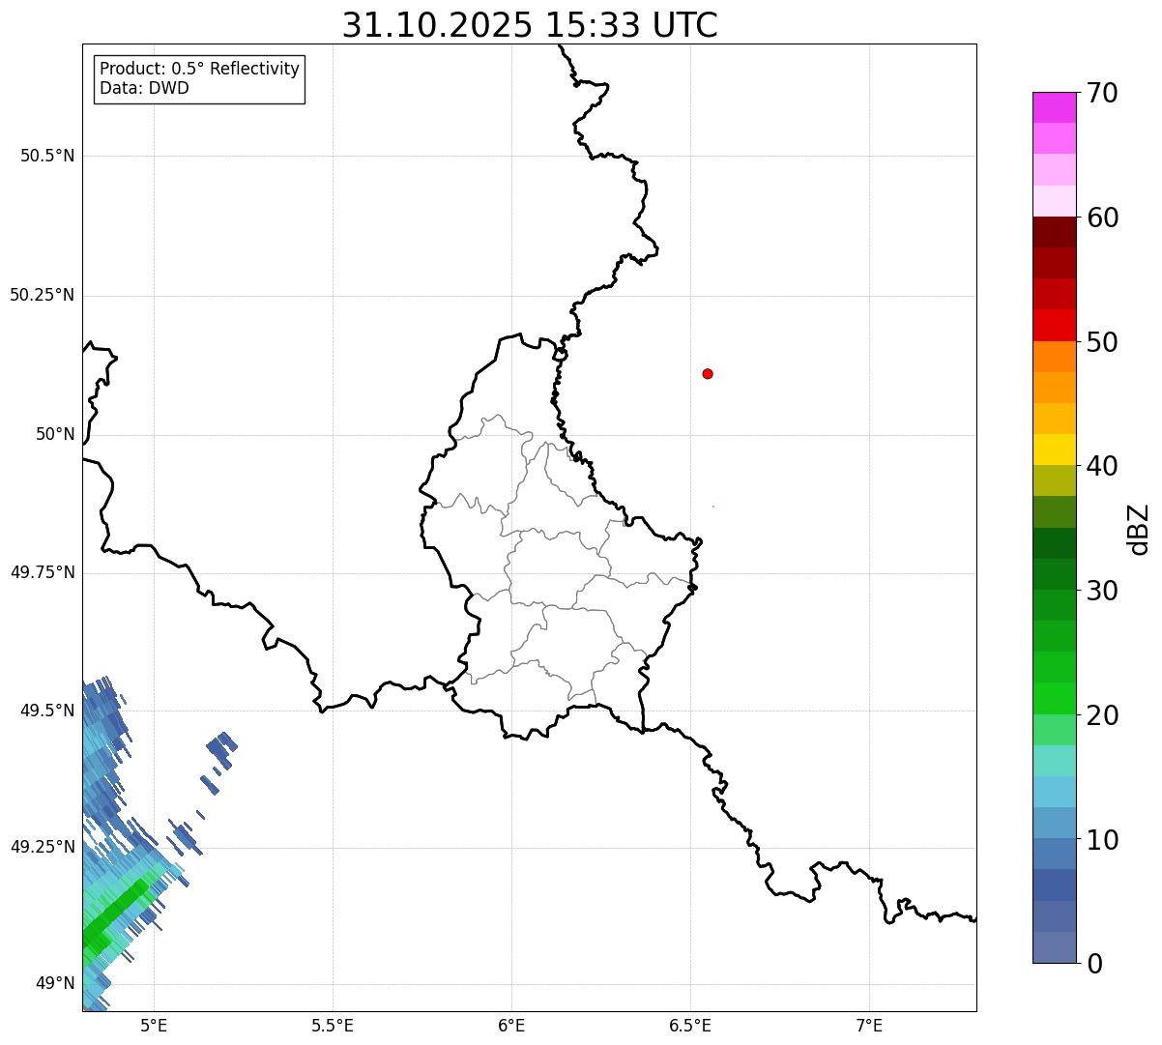Click the title "31.10.2025 15:33 UTC"

tap(530, 25)
